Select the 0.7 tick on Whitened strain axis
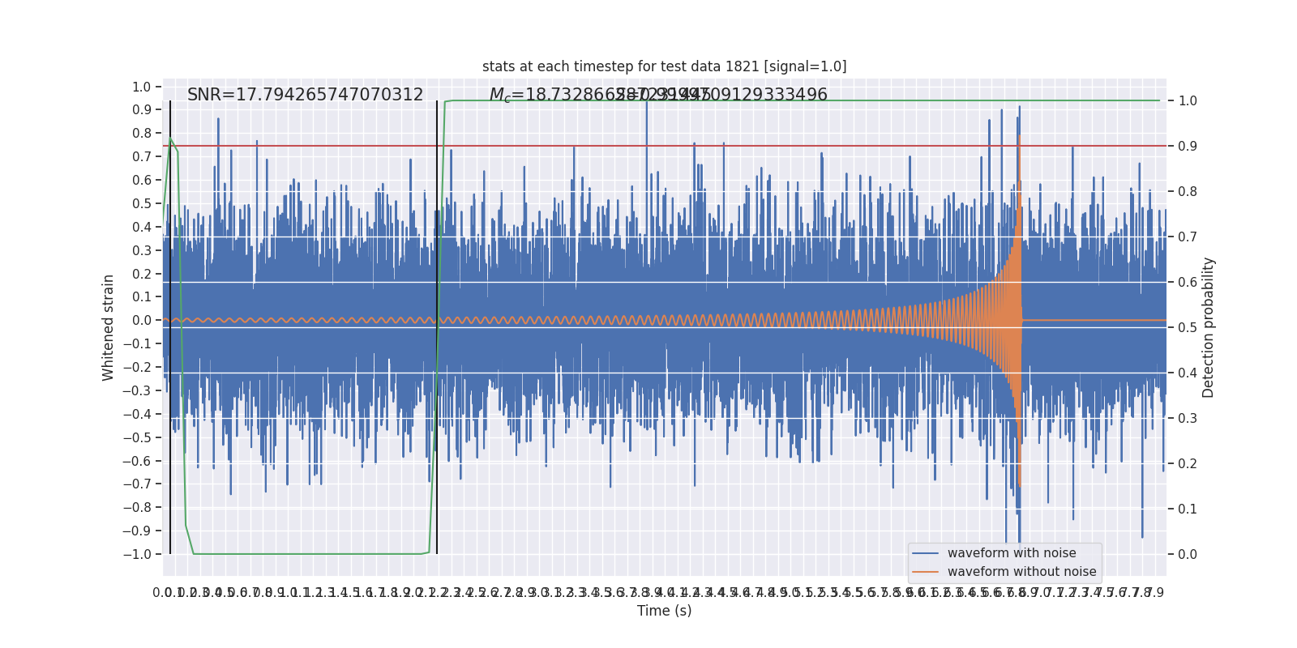This screenshot has width=1297, height=648. [141, 157]
